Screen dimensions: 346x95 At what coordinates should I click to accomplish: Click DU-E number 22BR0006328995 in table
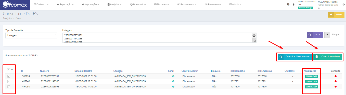[x=50, y=86]
